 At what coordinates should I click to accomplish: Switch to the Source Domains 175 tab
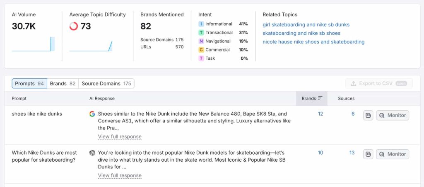106,84
